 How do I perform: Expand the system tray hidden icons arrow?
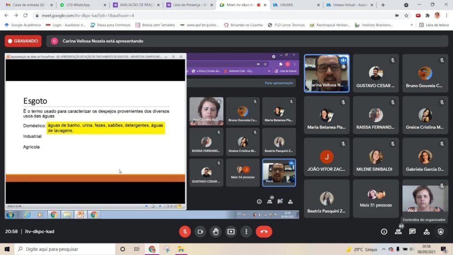point(384,249)
